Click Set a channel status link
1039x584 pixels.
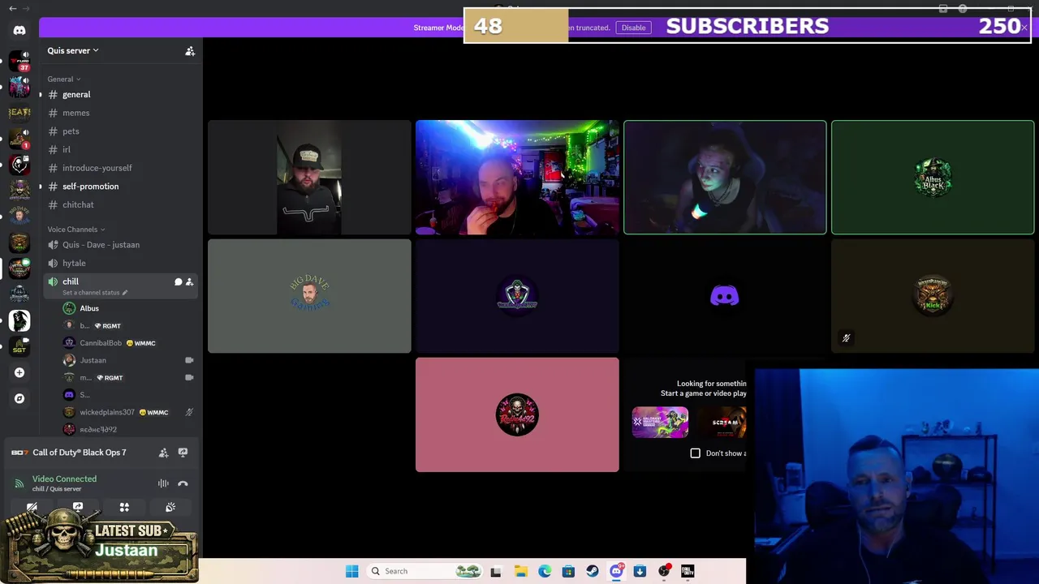click(x=91, y=293)
